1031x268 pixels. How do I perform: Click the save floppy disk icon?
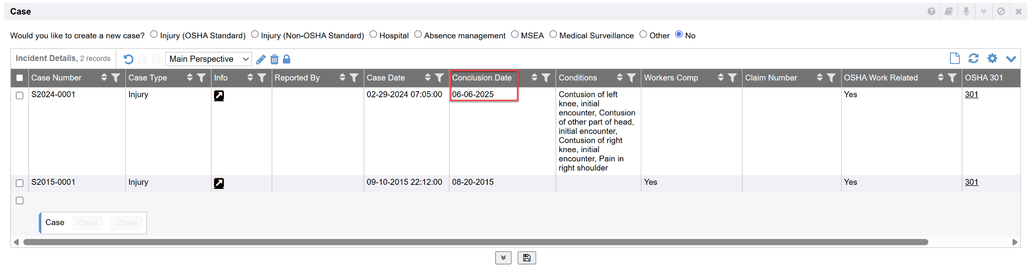(527, 258)
